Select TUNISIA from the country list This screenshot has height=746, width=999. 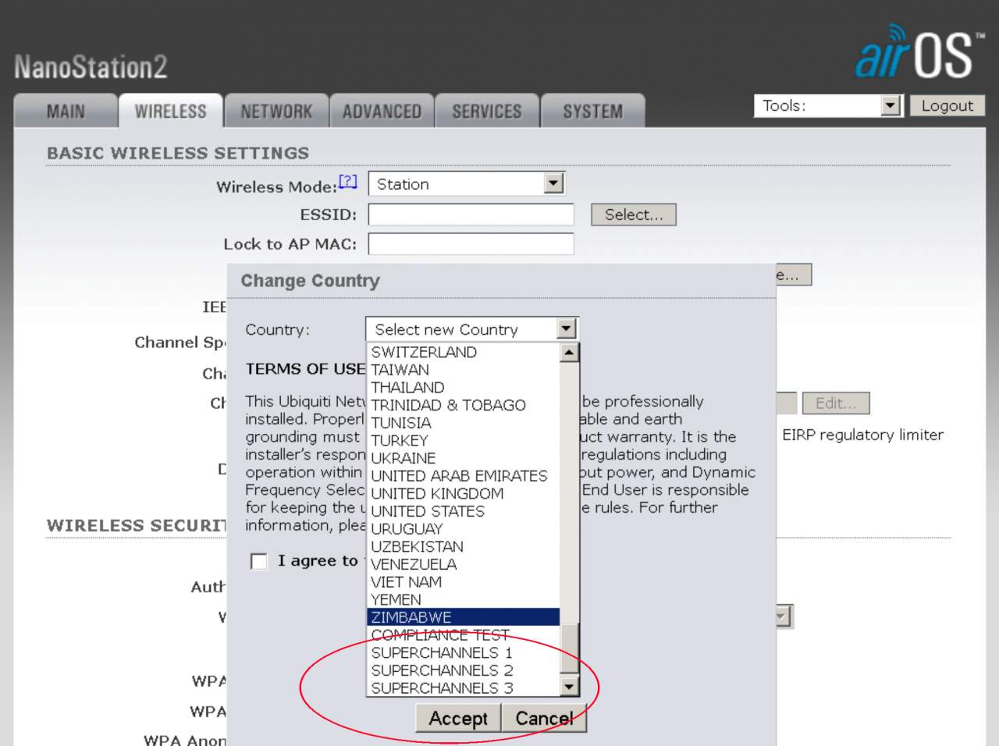click(x=464, y=423)
